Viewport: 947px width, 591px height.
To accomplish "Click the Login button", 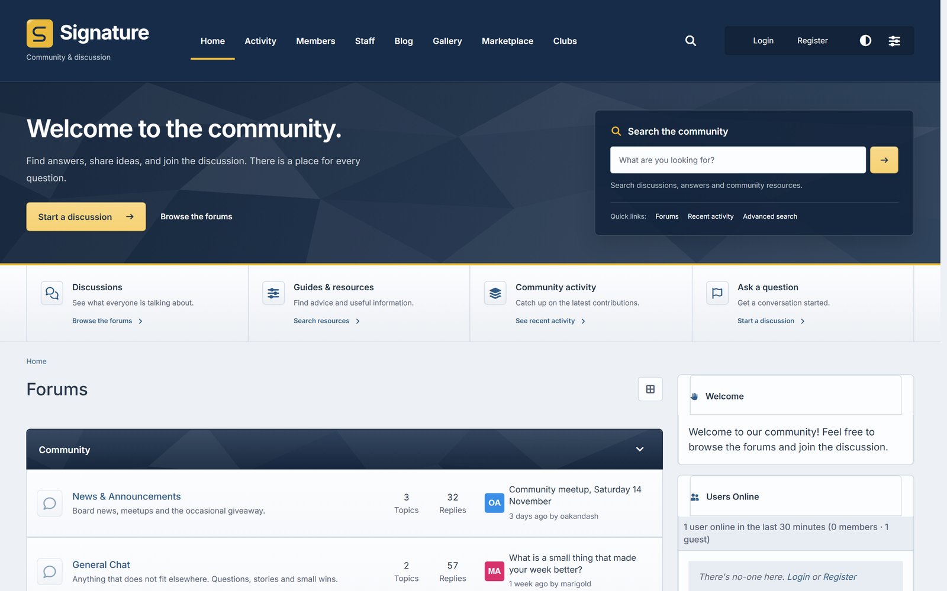I will 764,41.
